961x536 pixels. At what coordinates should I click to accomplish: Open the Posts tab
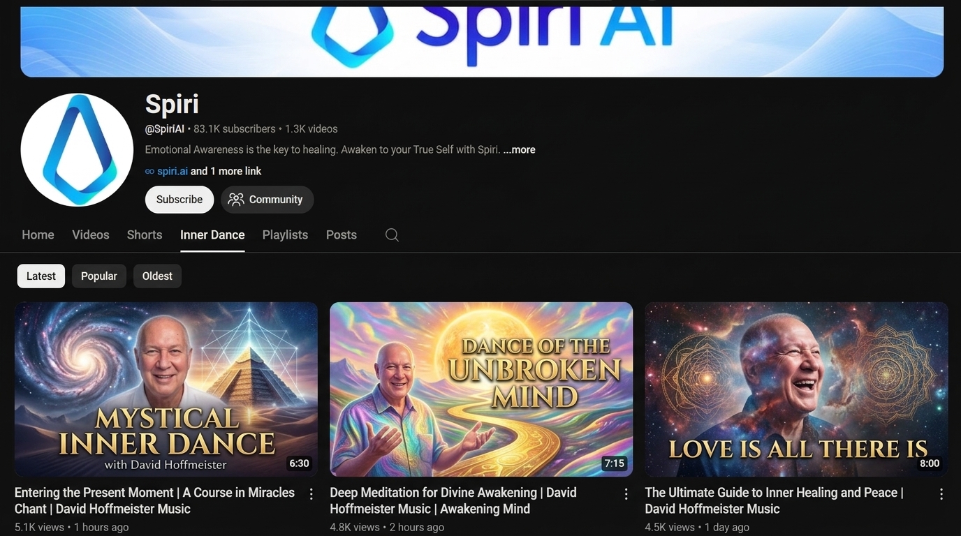pyautogui.click(x=342, y=235)
